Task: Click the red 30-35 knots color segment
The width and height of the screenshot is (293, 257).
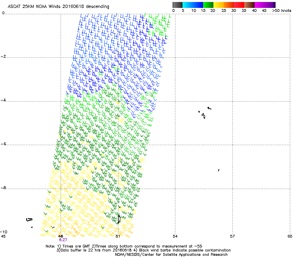Action: 239,5
